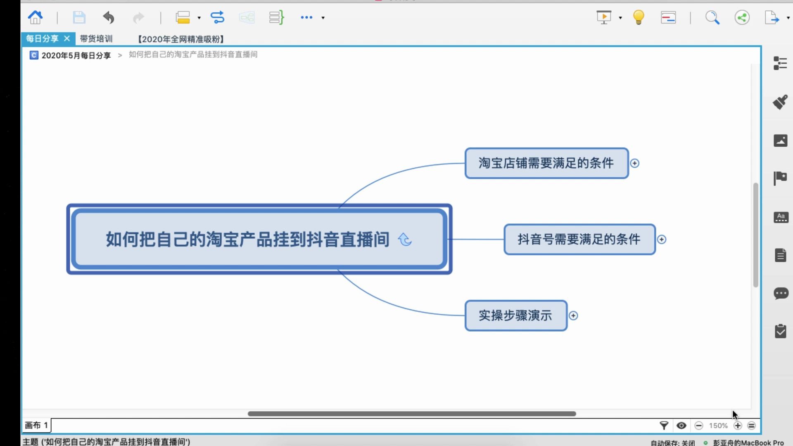Click the horizontal scrollbar thumb

412,413
